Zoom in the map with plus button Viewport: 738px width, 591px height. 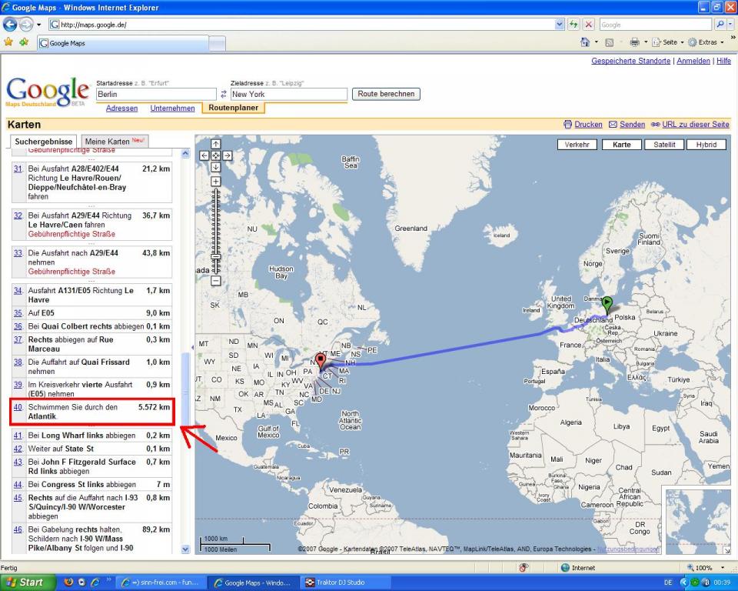tap(215, 182)
